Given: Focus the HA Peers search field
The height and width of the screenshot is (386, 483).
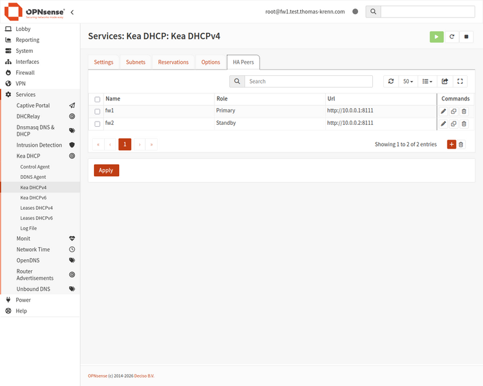Looking at the screenshot, I should tap(308, 81).
